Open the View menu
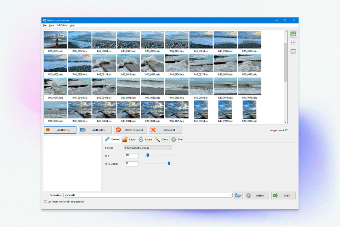 point(51,26)
